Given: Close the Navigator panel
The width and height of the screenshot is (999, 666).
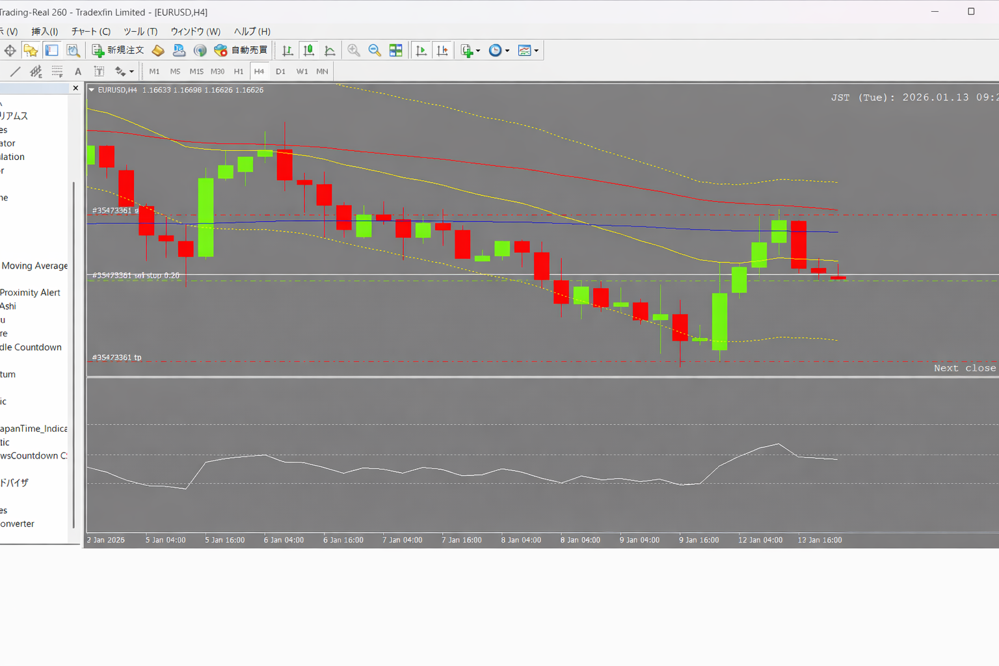Looking at the screenshot, I should click(75, 88).
